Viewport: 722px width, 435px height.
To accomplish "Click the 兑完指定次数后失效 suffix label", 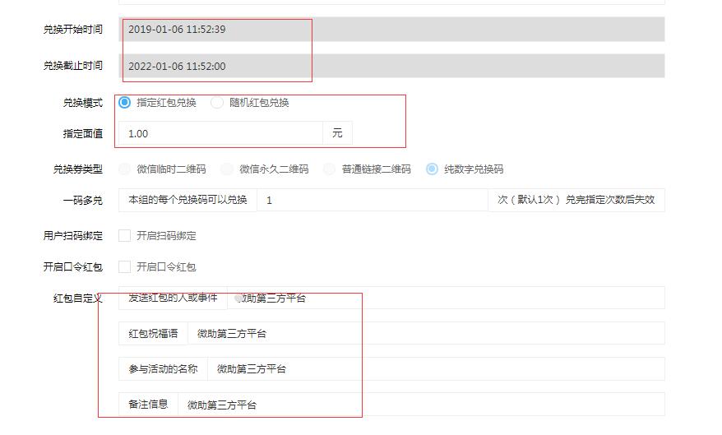I will [610, 200].
